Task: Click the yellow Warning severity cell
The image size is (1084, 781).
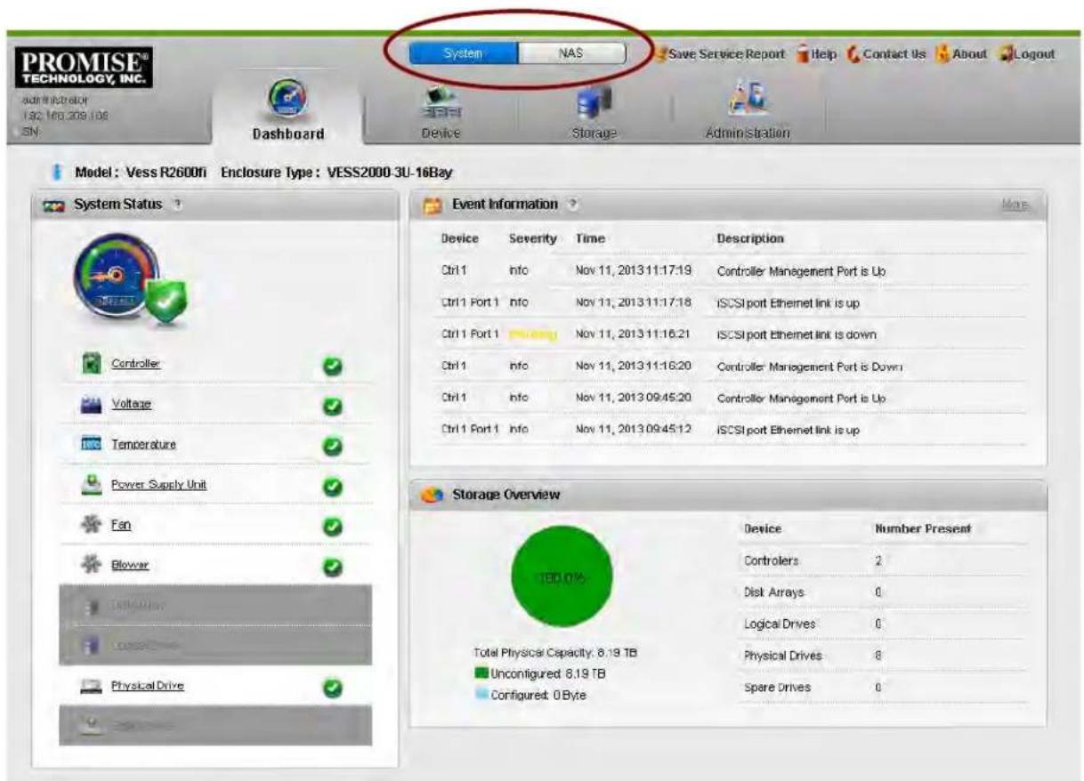Action: [532, 334]
